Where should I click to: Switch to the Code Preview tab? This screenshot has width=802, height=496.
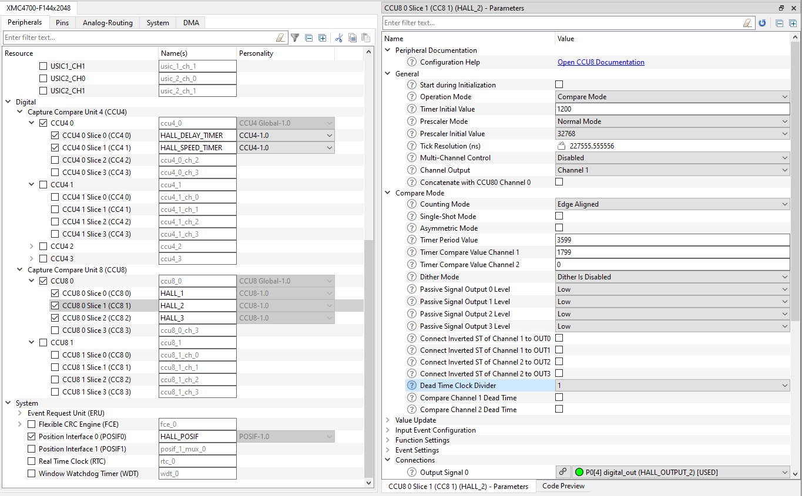click(563, 486)
